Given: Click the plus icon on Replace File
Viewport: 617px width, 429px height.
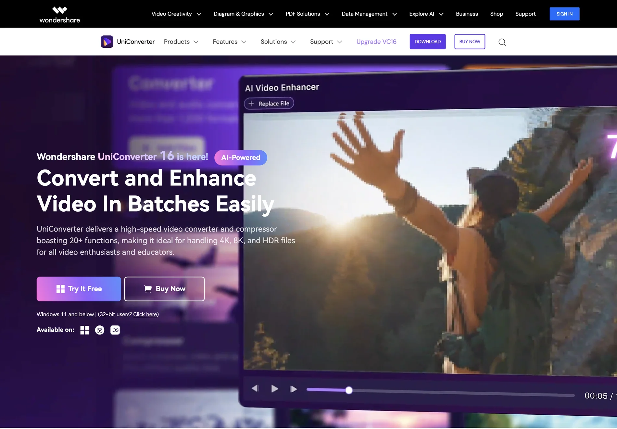Looking at the screenshot, I should [x=251, y=104].
